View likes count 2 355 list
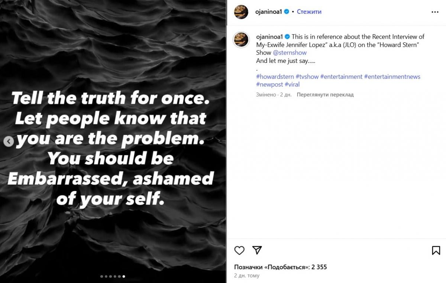The image size is (446, 283). coord(281,267)
